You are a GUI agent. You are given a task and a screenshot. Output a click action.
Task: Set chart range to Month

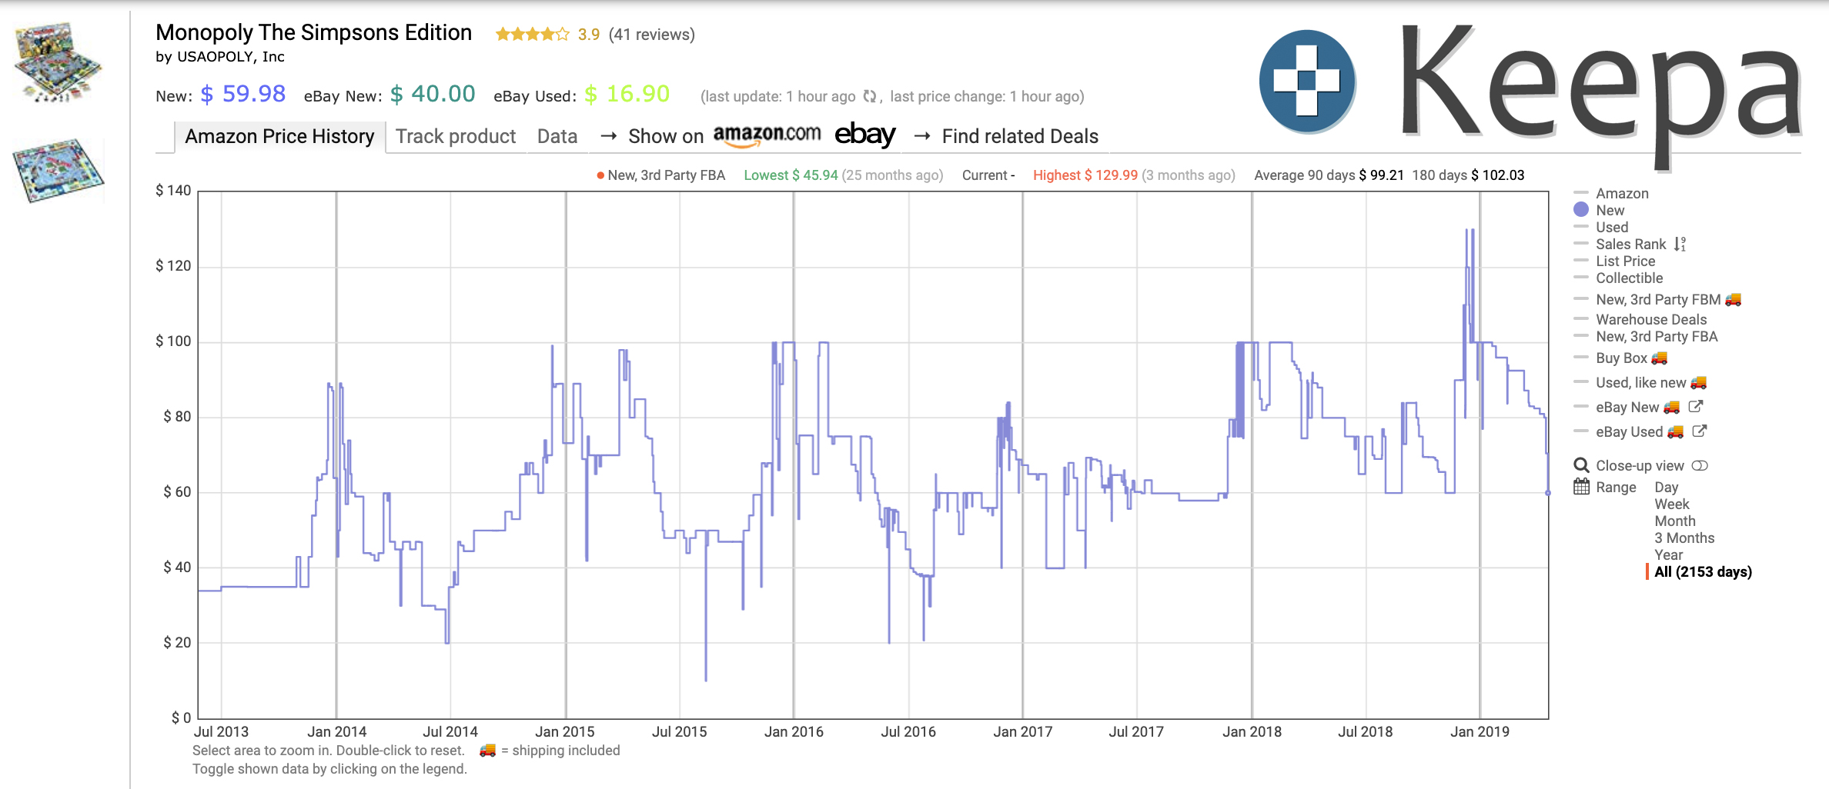1675,521
